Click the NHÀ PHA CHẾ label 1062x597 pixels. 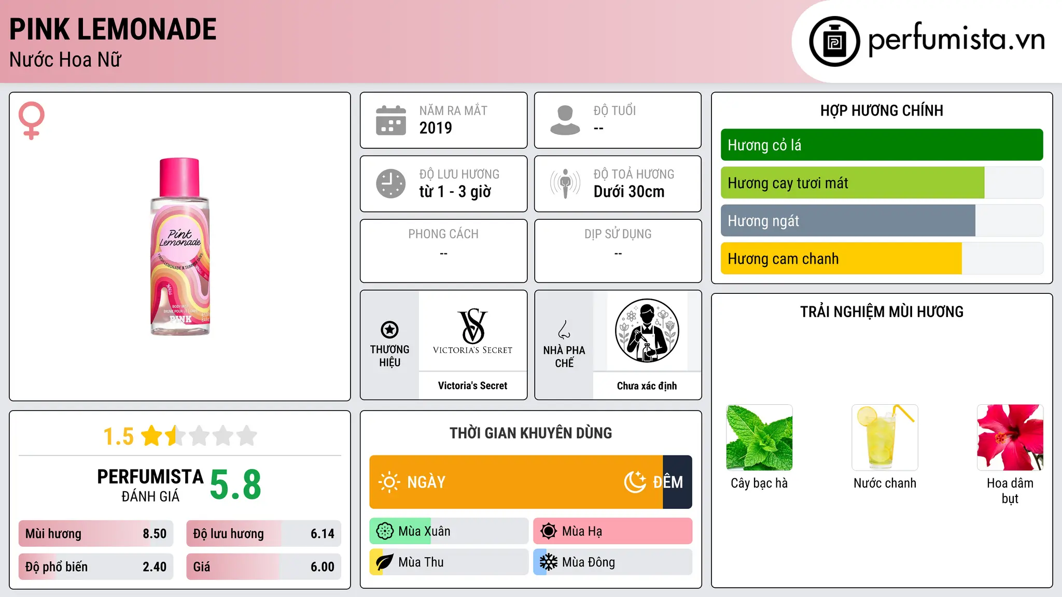tap(564, 357)
